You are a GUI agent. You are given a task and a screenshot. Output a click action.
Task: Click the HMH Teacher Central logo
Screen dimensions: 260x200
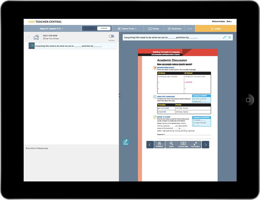coord(45,22)
